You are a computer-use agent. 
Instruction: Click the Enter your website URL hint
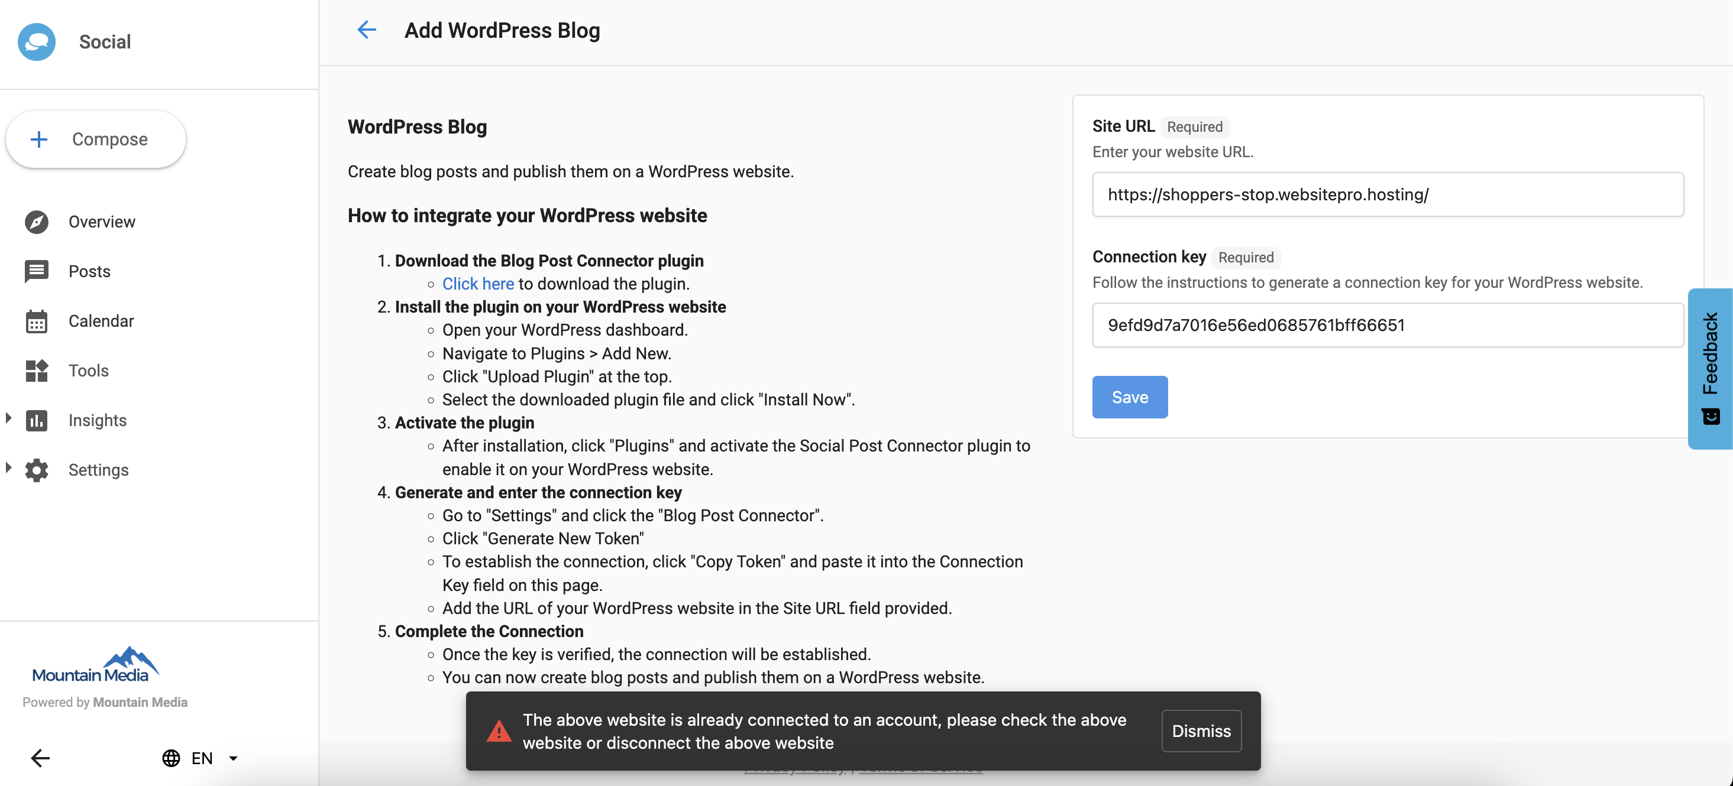tap(1173, 152)
